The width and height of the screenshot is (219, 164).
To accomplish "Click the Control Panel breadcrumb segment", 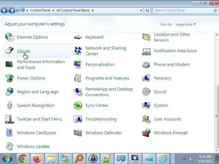I will click(40, 10).
